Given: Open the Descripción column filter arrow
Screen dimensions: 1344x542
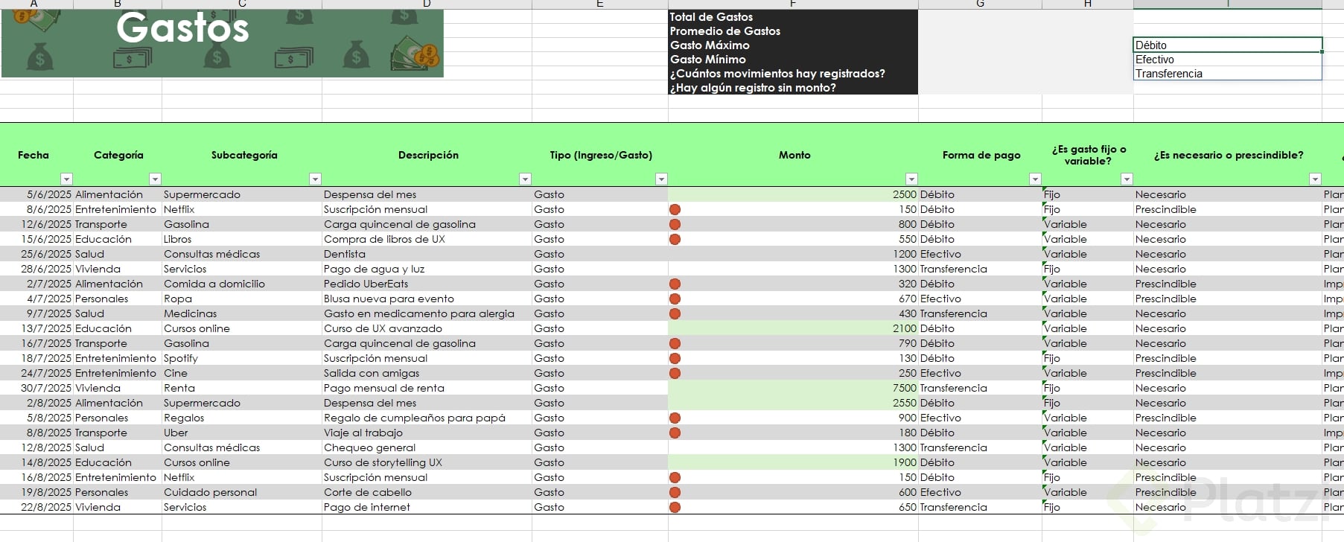Looking at the screenshot, I should click(525, 179).
